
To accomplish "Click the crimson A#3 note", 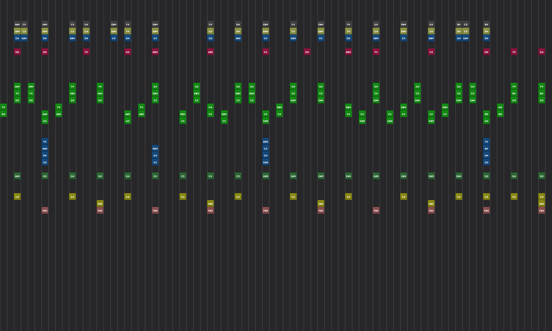I will pyautogui.click(x=210, y=52).
